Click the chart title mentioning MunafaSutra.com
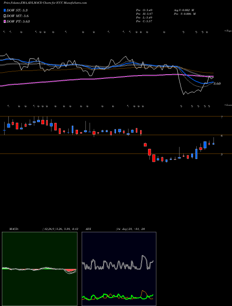The width and height of the screenshot is (232, 306). click(45, 3)
